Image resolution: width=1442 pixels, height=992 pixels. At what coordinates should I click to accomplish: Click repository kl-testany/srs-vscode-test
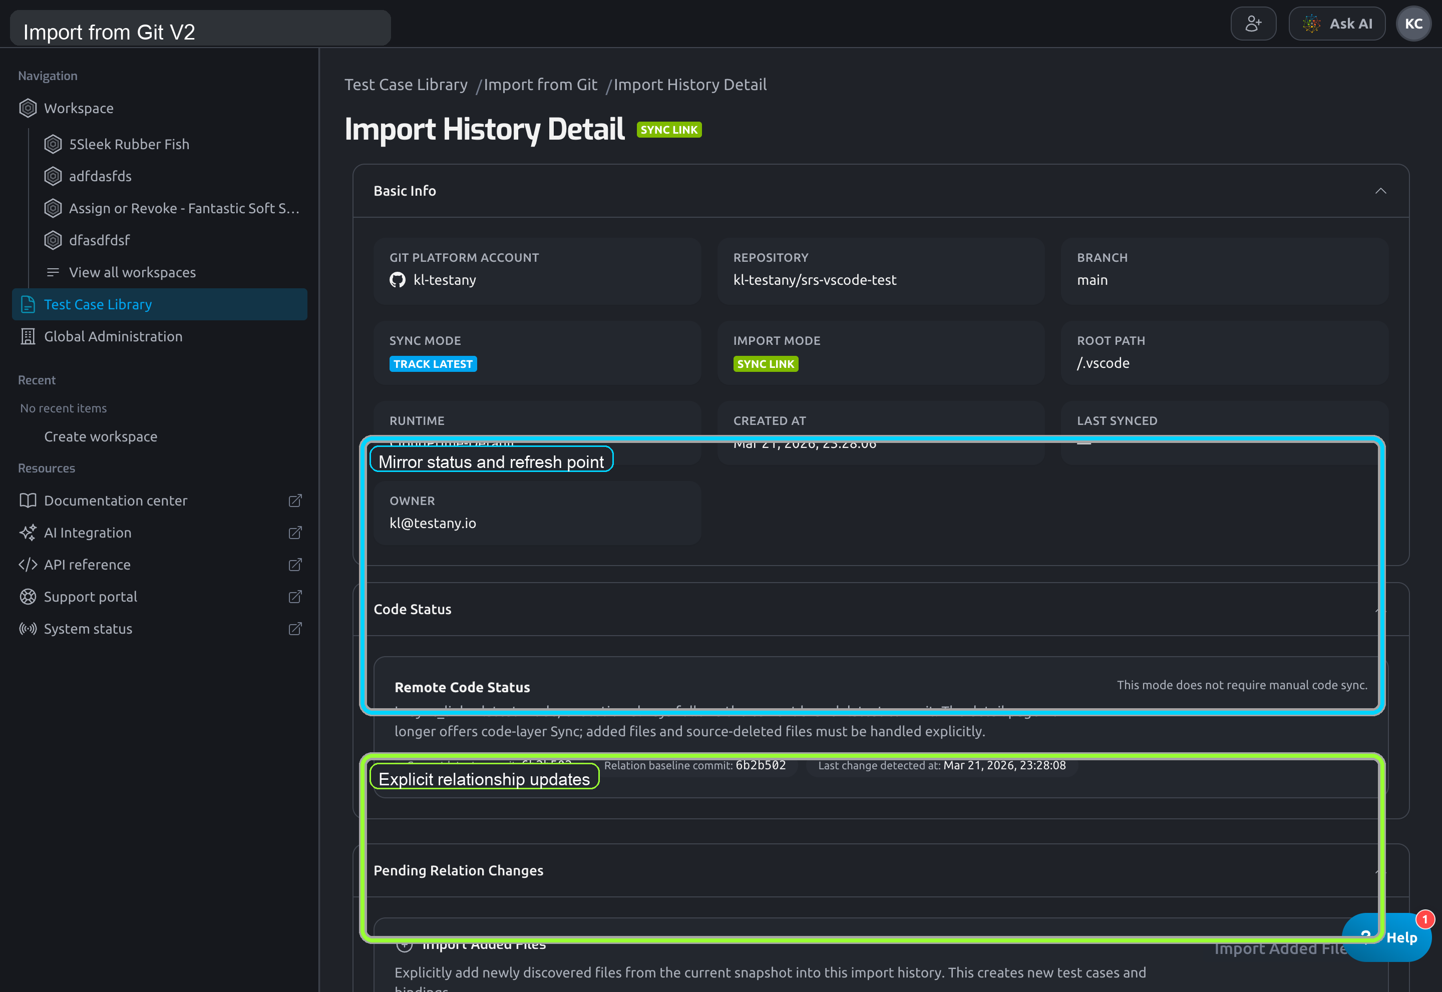tap(815, 280)
